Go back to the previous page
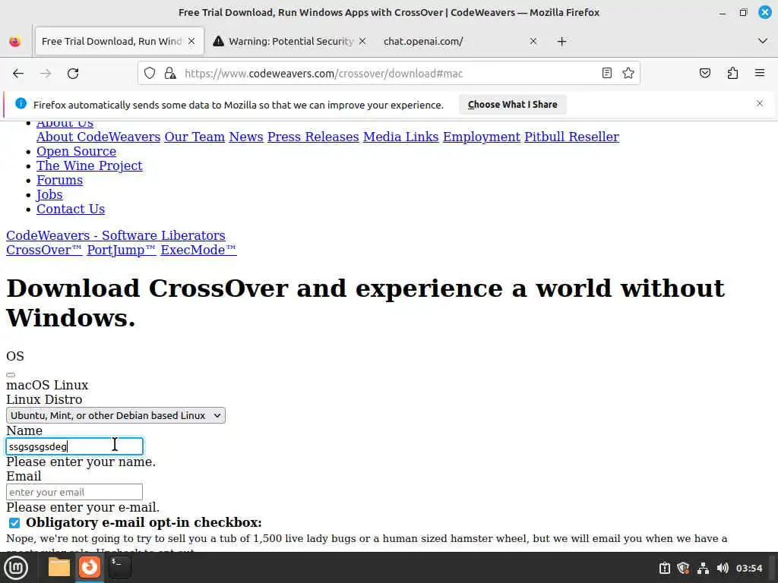 (18, 74)
